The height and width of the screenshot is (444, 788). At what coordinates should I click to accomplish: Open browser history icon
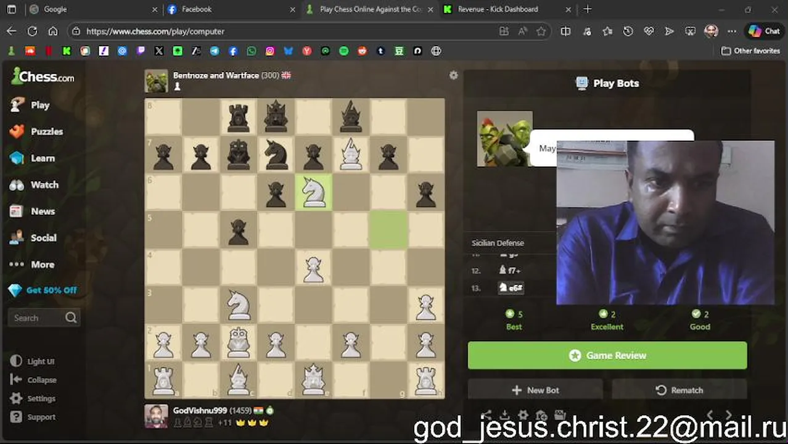tap(628, 31)
